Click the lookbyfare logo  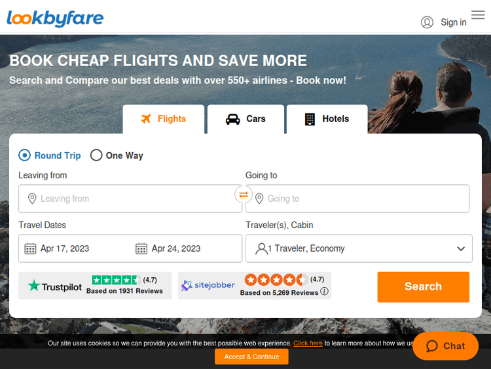(x=55, y=18)
